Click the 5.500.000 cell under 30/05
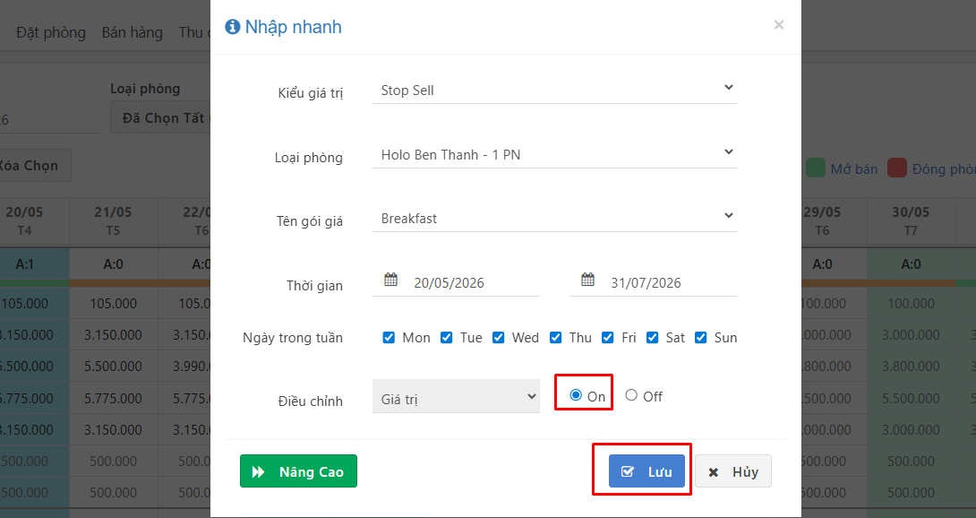Image resolution: width=976 pixels, height=518 pixels. click(911, 398)
